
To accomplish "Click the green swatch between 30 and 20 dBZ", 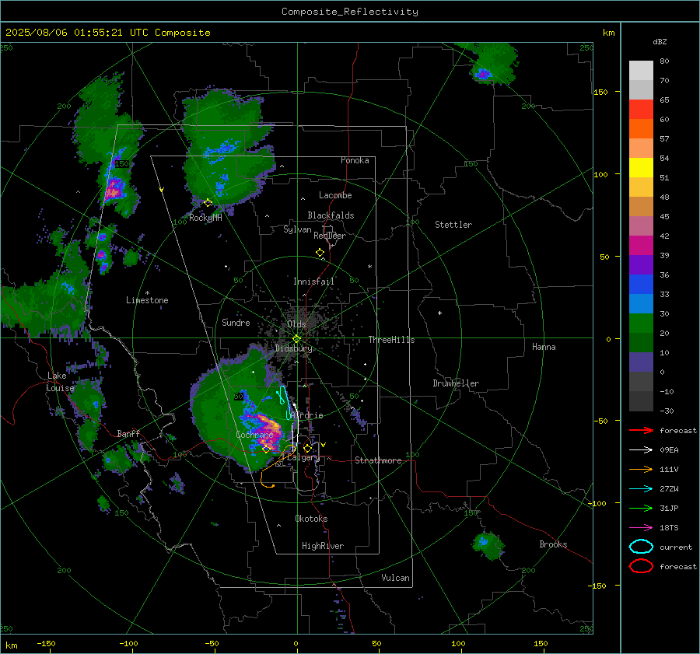I will click(x=641, y=323).
